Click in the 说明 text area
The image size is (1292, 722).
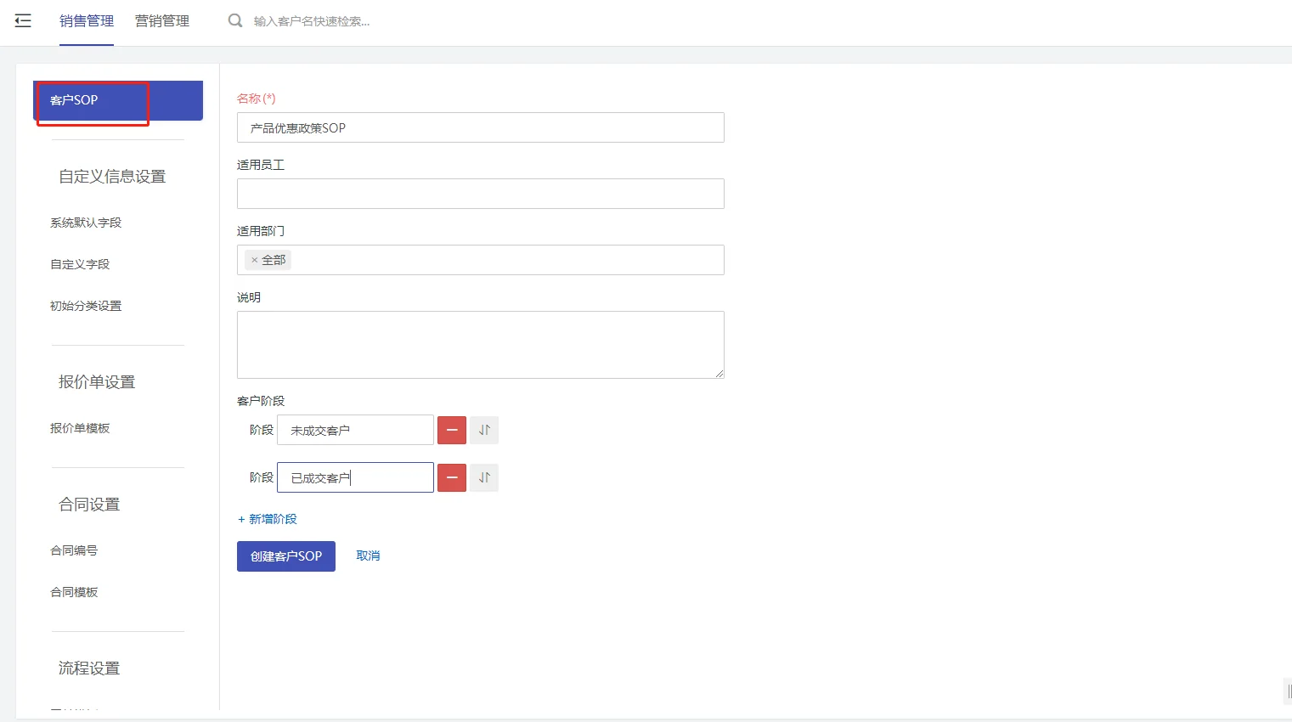481,345
